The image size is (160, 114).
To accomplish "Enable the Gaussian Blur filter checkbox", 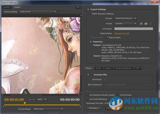I will pyautogui.click(x=92, y=75).
